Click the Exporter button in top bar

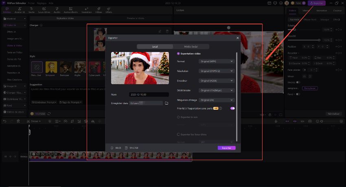(317, 3)
